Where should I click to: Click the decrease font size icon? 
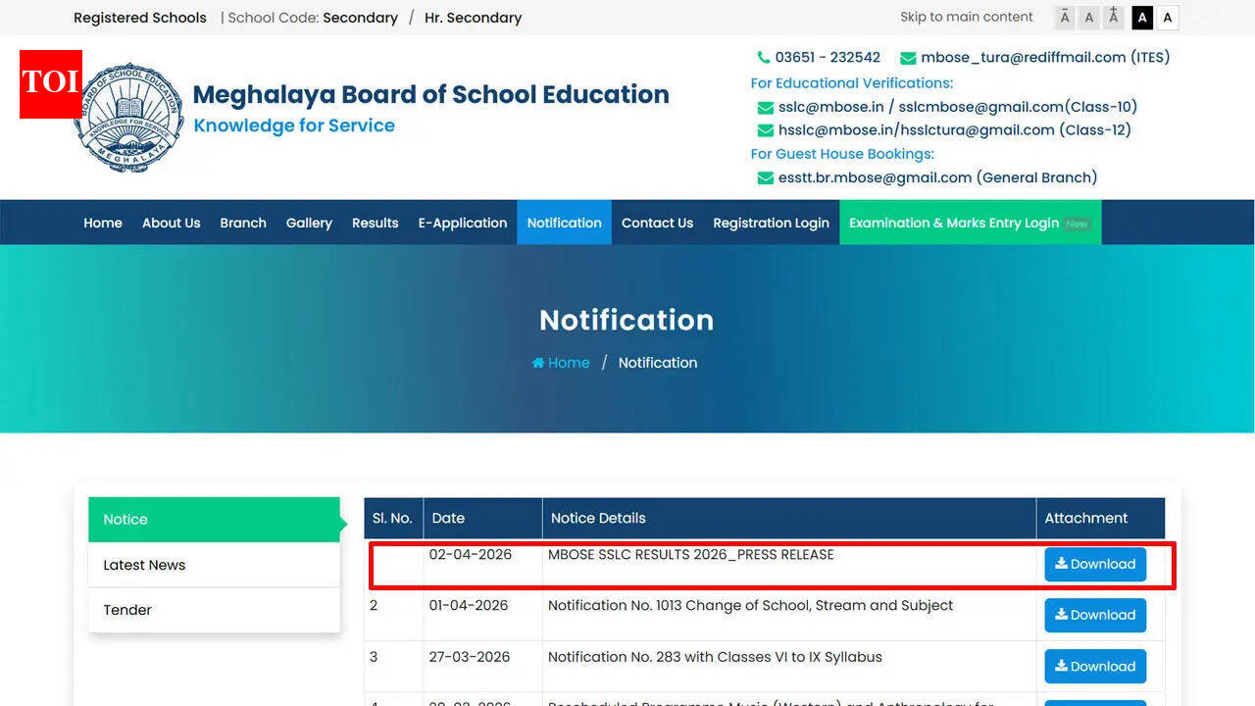point(1064,17)
